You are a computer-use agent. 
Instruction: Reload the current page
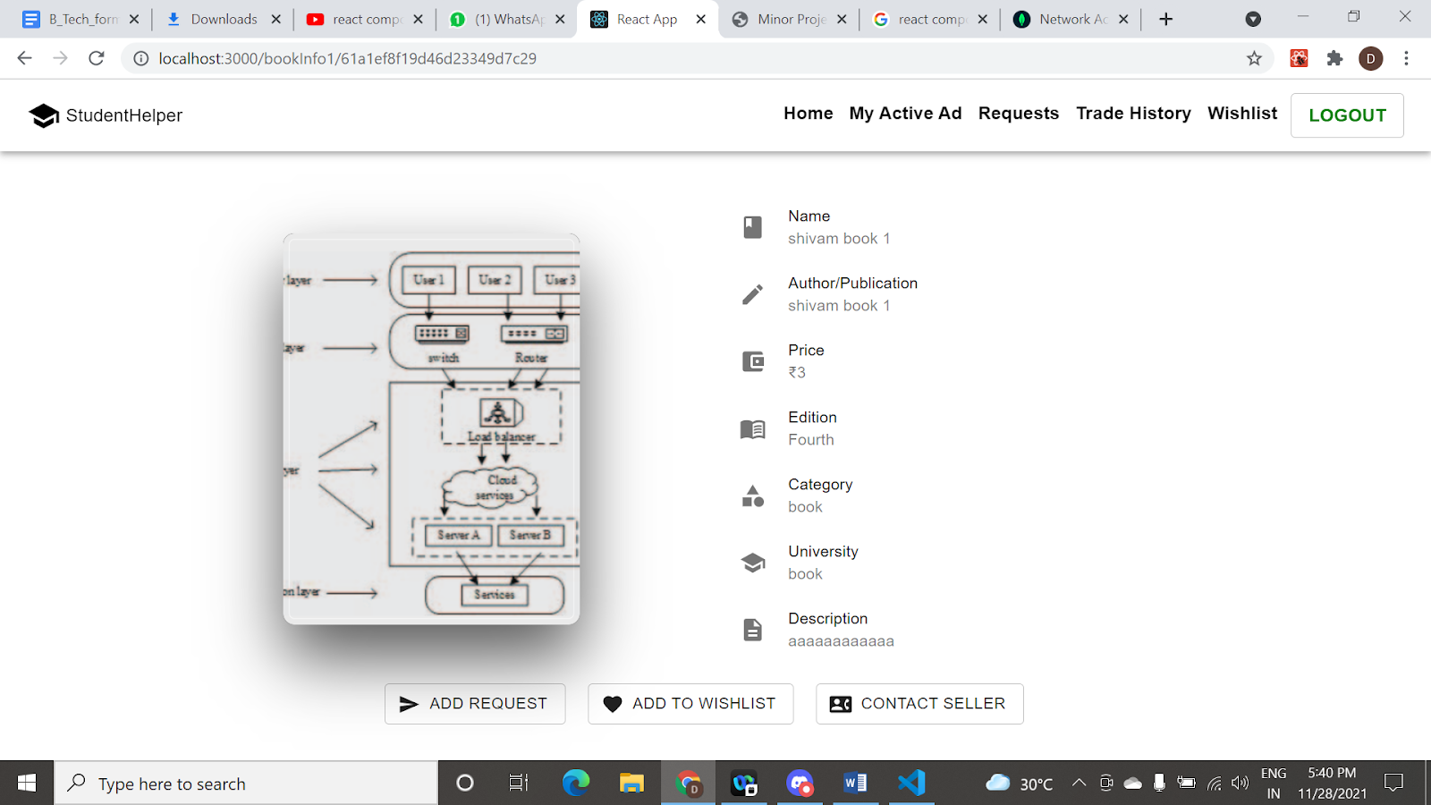pyautogui.click(x=97, y=58)
